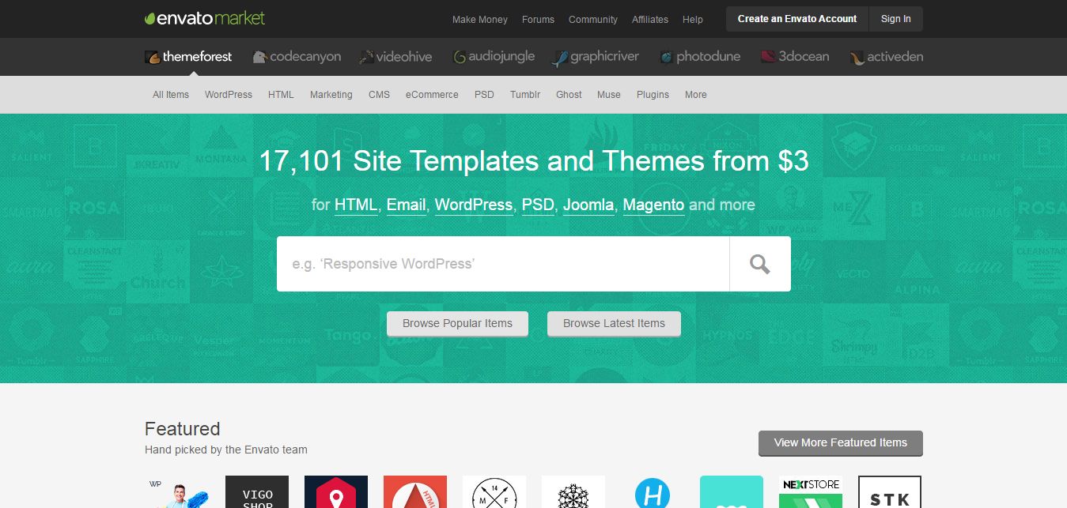Open the ActiveDen marketplace
Screen dimensions: 1067x508
886,57
